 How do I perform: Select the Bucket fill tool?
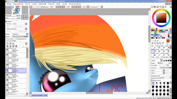tap(153, 54)
